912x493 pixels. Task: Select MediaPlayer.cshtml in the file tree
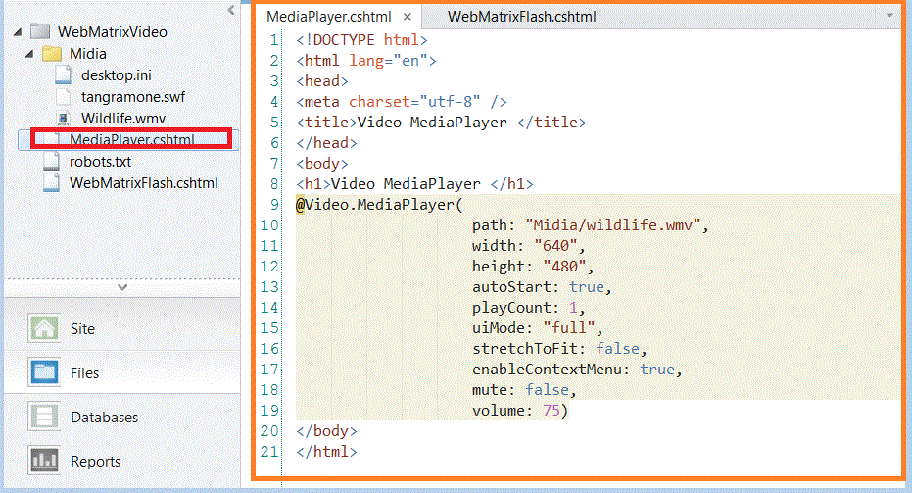[132, 140]
